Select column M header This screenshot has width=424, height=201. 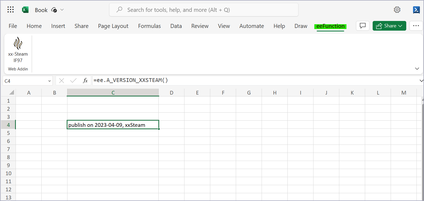(404, 93)
